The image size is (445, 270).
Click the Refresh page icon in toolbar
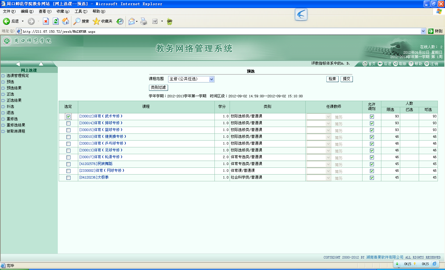(x=56, y=21)
